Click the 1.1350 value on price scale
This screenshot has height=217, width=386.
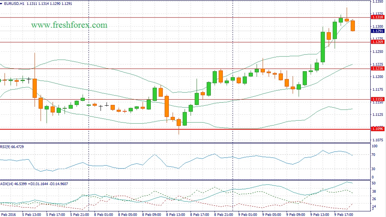pos(377,2)
